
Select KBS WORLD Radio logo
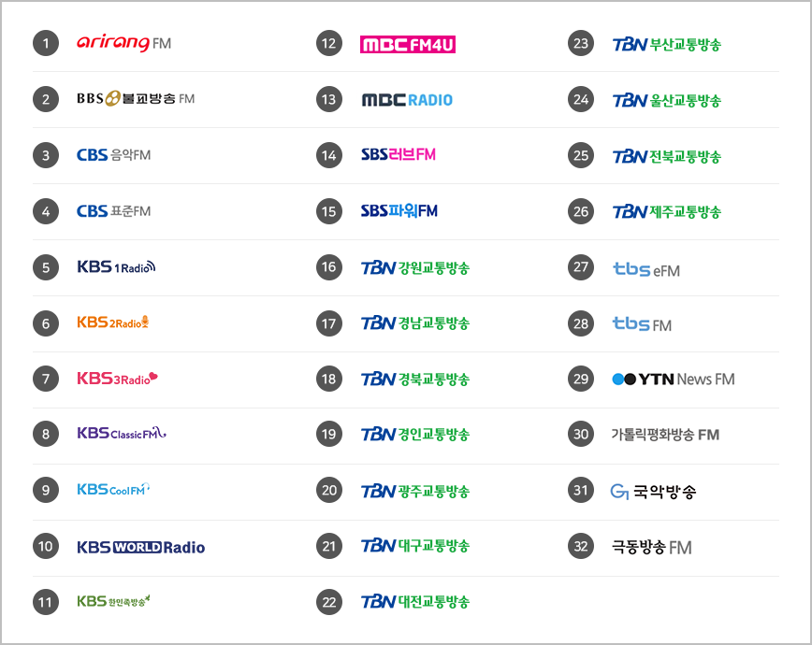pos(141,547)
